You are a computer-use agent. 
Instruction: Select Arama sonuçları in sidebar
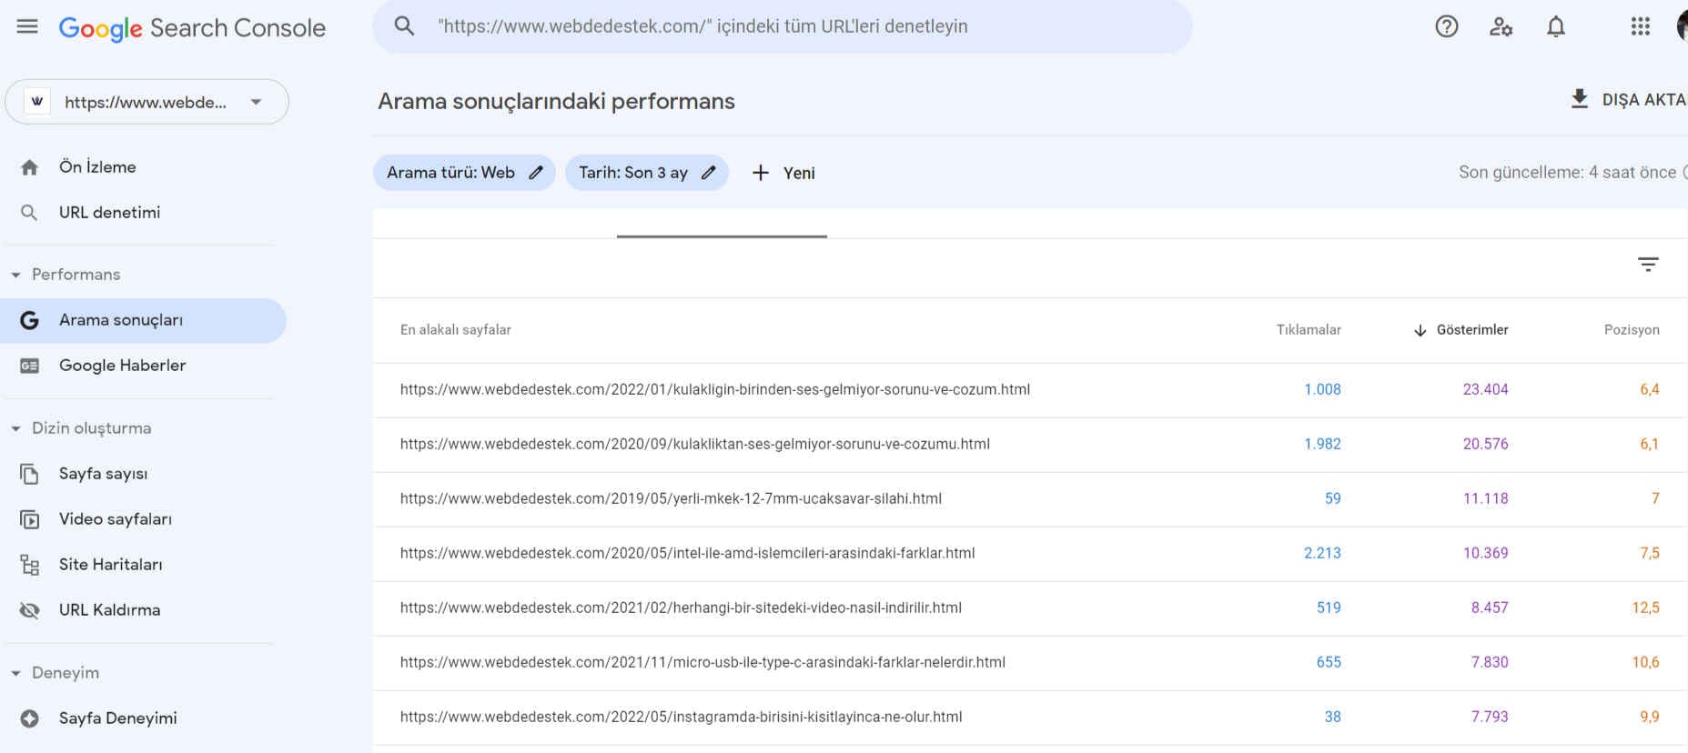[143, 320]
